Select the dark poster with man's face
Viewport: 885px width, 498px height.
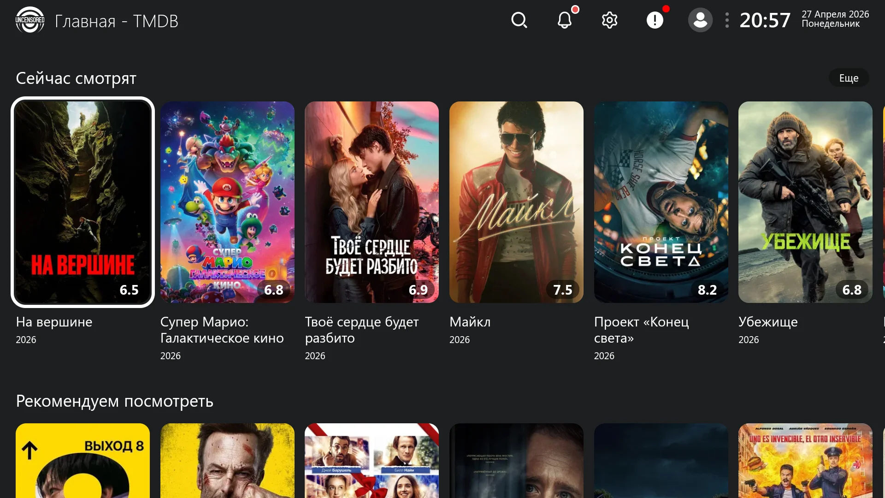516,461
